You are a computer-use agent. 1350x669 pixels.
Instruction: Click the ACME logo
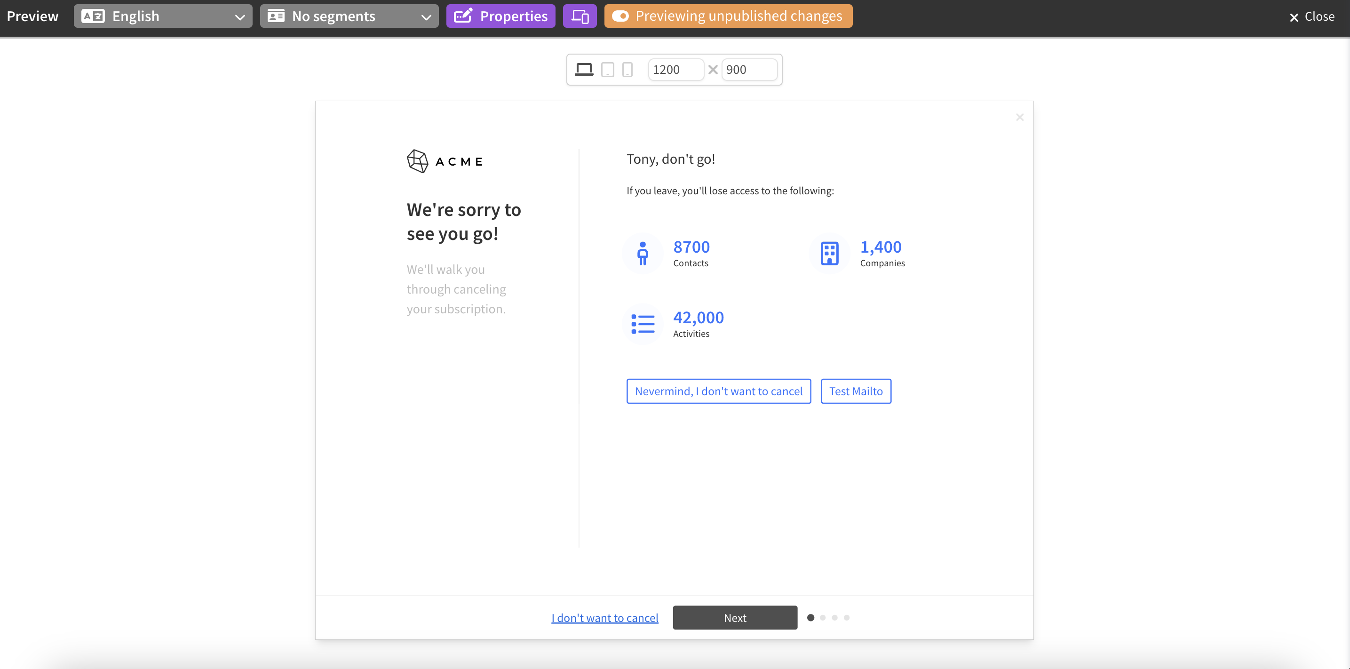tap(444, 161)
